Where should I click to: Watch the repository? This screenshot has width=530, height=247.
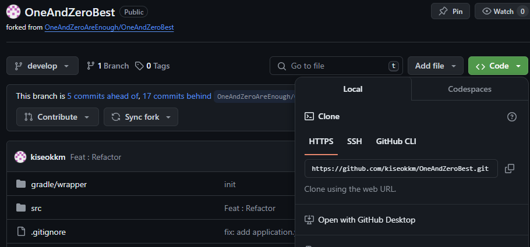502,11
